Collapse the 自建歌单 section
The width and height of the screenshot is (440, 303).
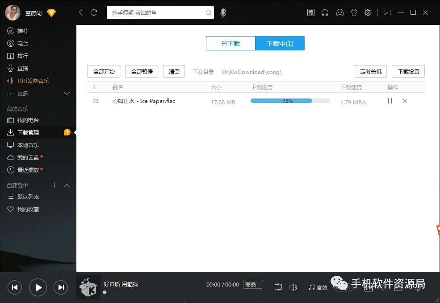pyautogui.click(x=67, y=185)
